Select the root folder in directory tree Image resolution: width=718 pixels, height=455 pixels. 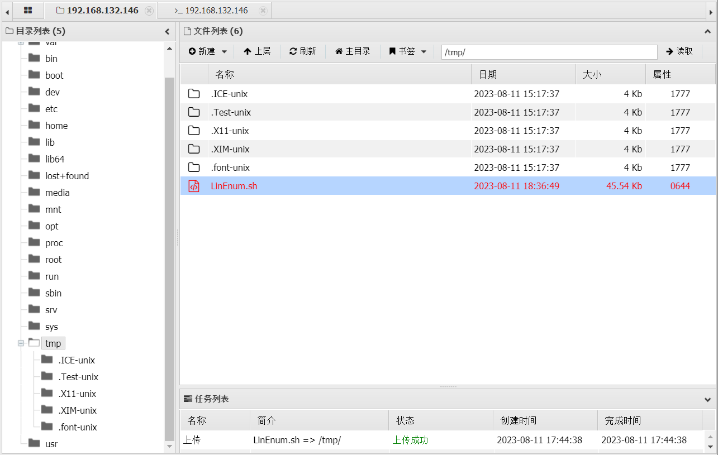coord(53,260)
